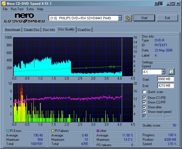
Task: Switch to the Benchmark tab
Action: [13, 30]
